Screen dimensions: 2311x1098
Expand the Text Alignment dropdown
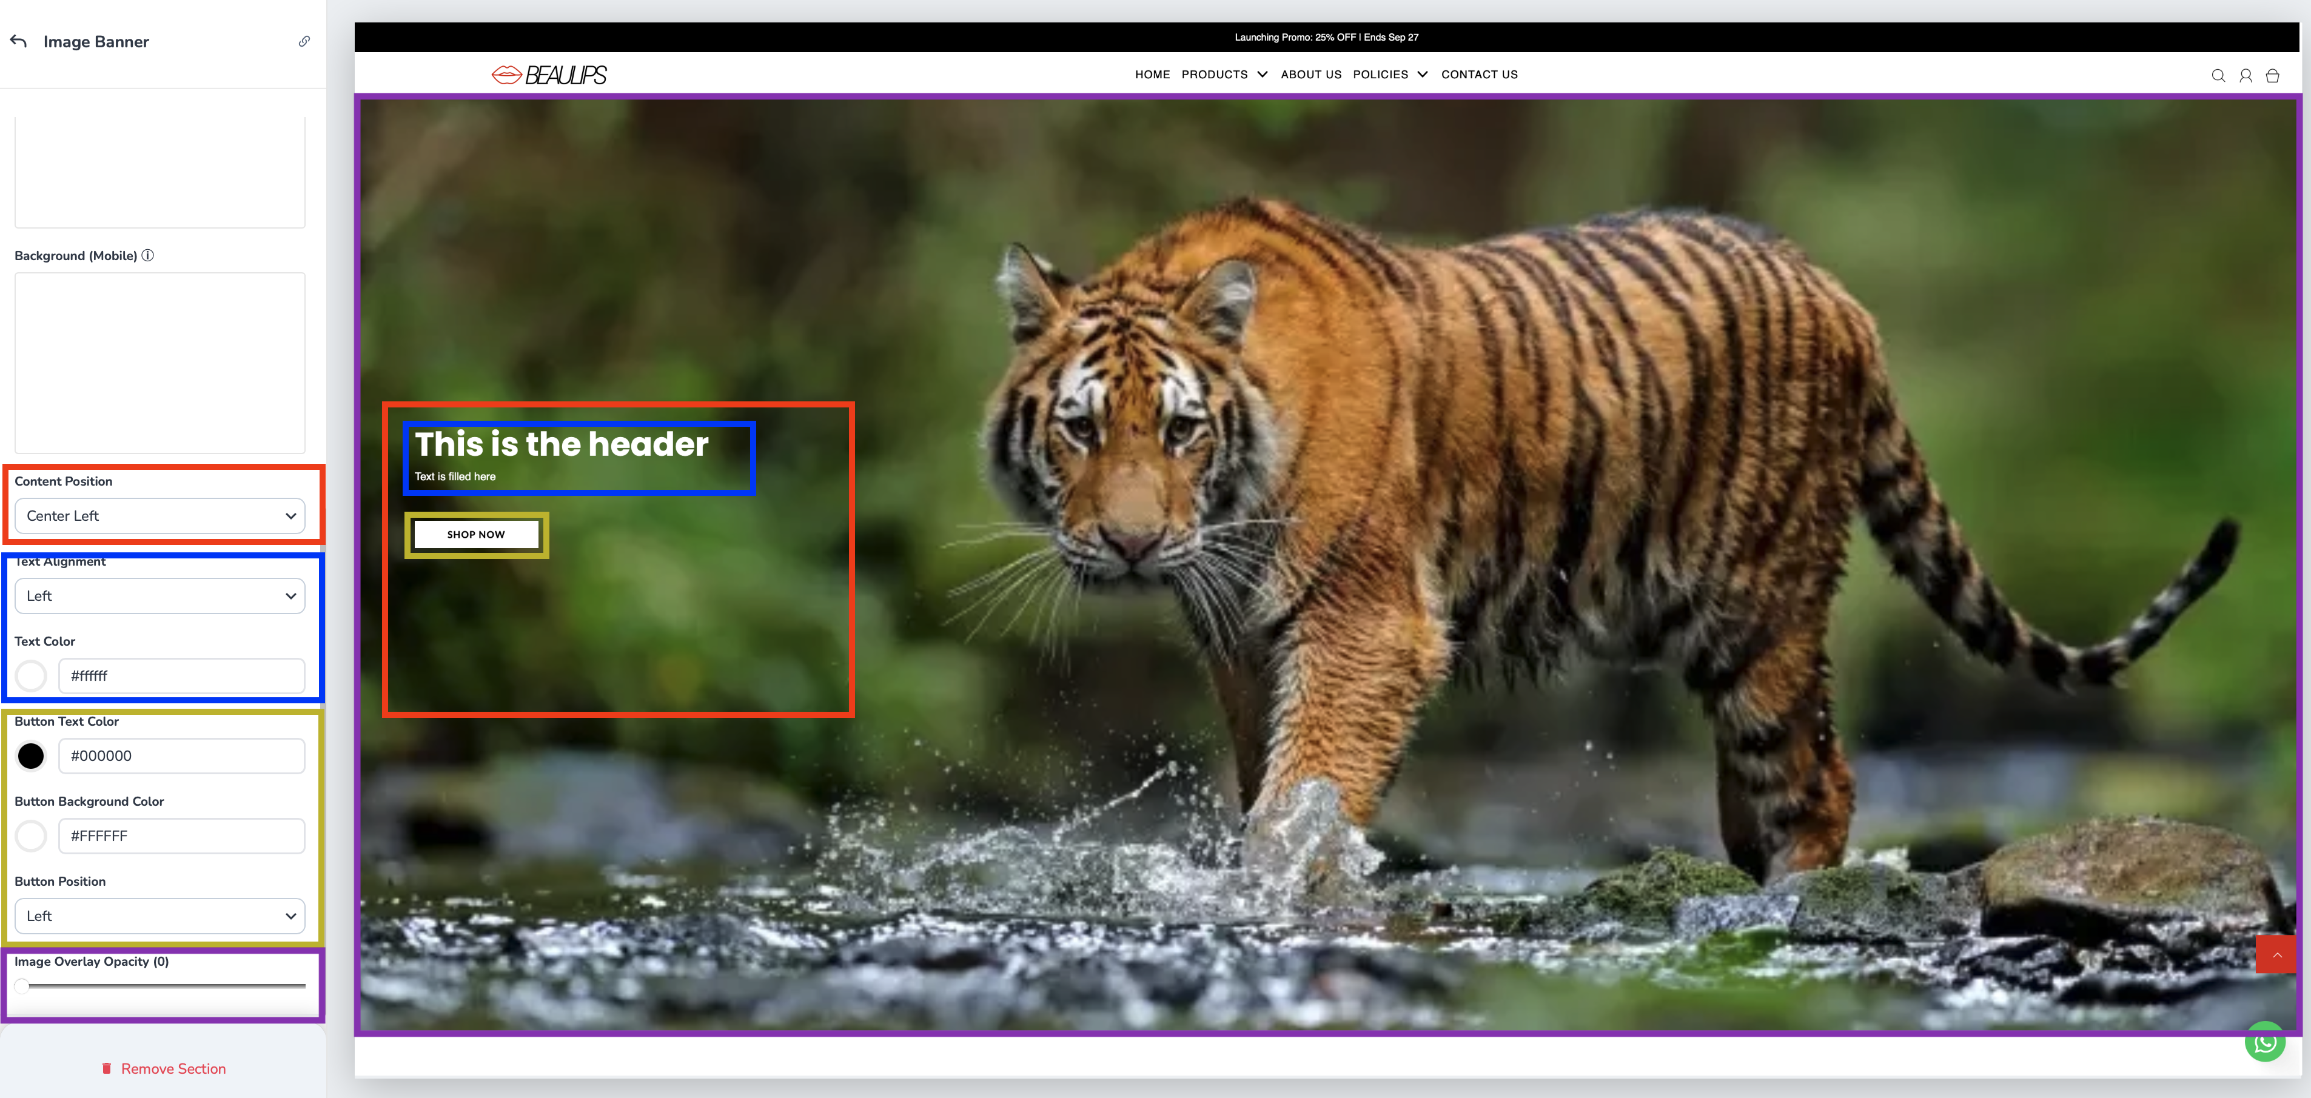(159, 595)
